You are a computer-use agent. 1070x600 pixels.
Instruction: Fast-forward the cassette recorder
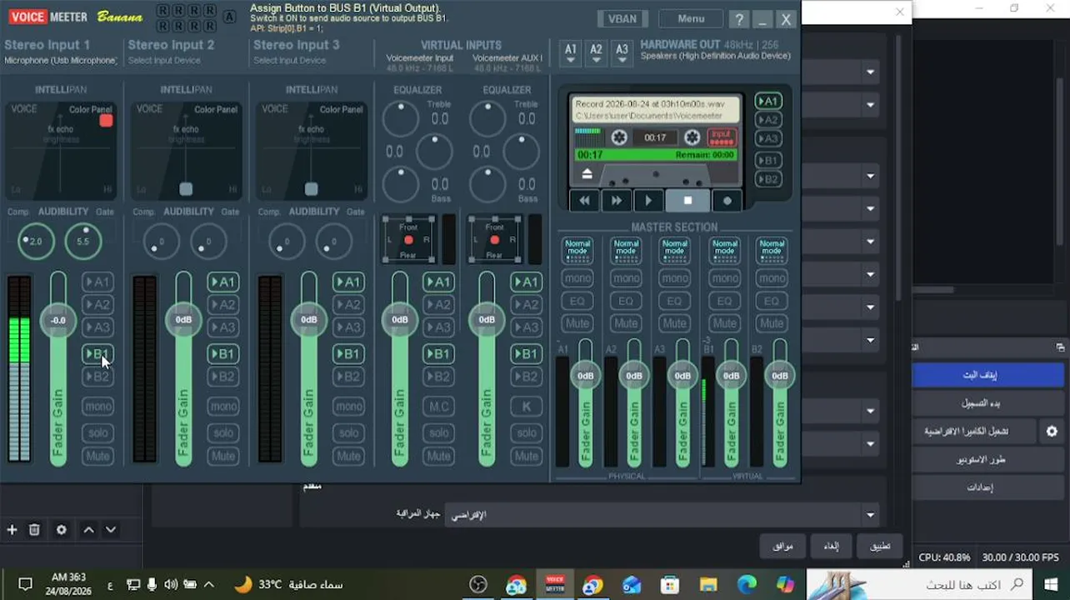[617, 201]
